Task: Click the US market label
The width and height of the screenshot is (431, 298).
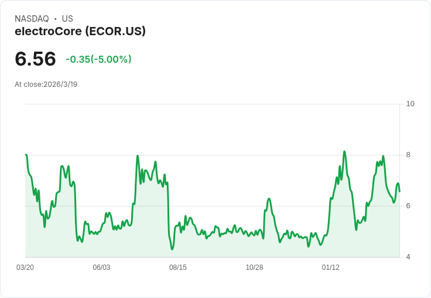Action: tap(67, 19)
